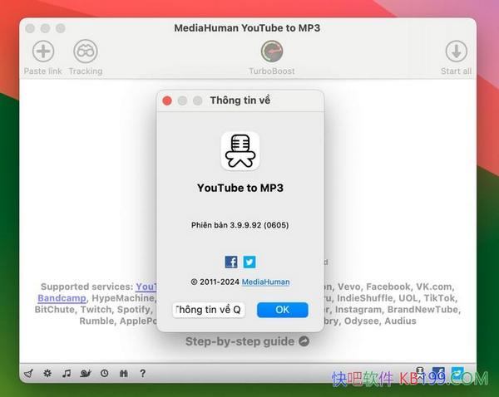The image size is (499, 397).
Task: Click the Paste link plus icon
Action: pyautogui.click(x=42, y=51)
